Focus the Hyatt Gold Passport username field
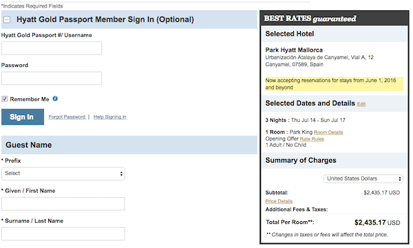The width and height of the screenshot is (413, 248). pos(52,48)
